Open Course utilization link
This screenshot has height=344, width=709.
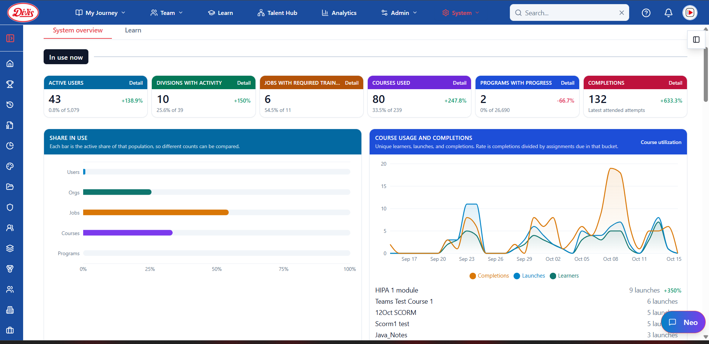click(x=661, y=142)
